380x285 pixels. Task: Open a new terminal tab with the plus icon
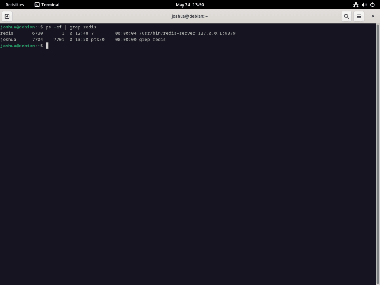pos(7,16)
